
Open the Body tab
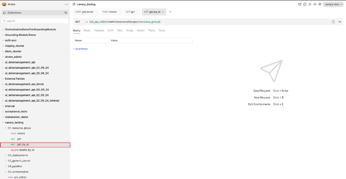pos(87,31)
